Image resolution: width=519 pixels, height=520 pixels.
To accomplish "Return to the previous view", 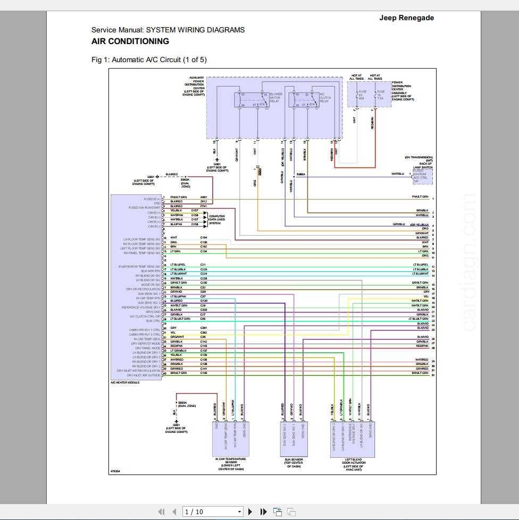I will pos(278,512).
